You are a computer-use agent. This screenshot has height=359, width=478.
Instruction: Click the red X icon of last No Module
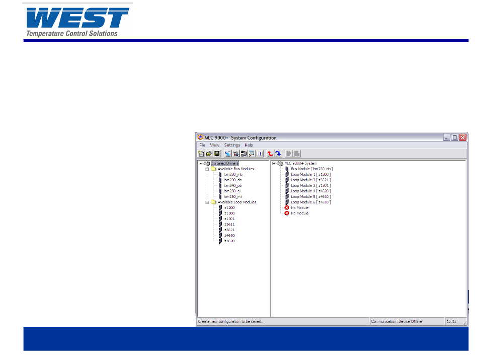click(x=287, y=213)
